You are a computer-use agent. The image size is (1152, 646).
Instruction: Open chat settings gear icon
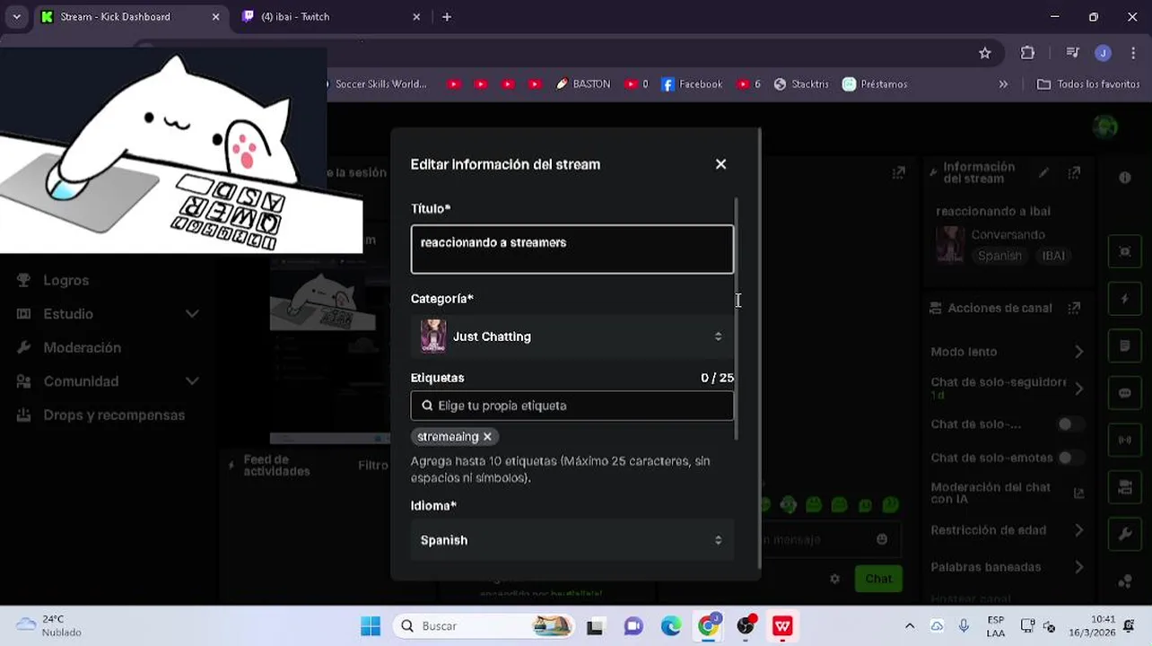tap(834, 579)
